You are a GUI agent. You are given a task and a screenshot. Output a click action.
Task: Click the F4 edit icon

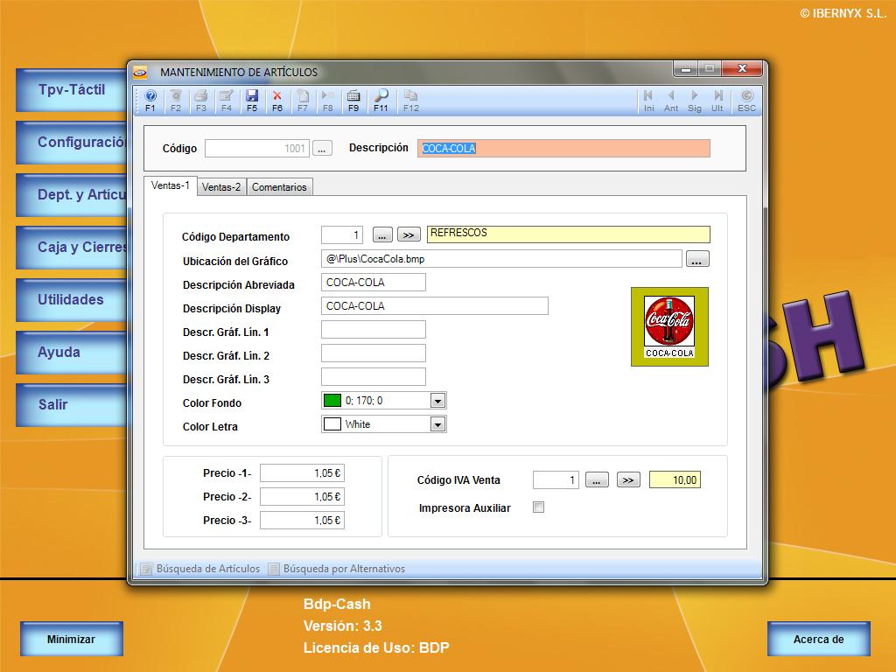(227, 100)
